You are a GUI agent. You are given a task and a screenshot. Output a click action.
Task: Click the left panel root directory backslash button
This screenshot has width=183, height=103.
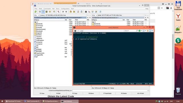point(88,15)
